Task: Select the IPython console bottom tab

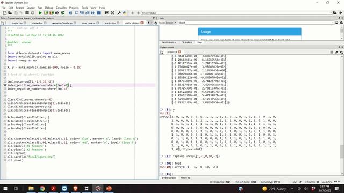Action: [168, 177]
